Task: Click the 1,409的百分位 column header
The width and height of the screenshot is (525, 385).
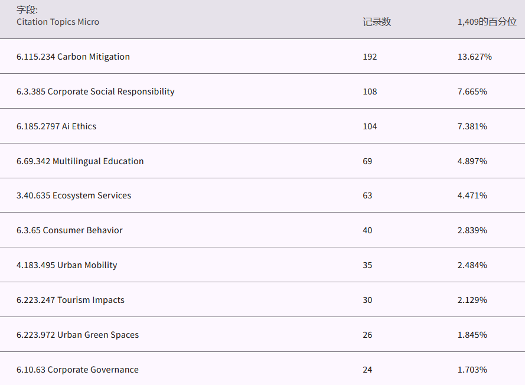Action: pyautogui.click(x=487, y=22)
